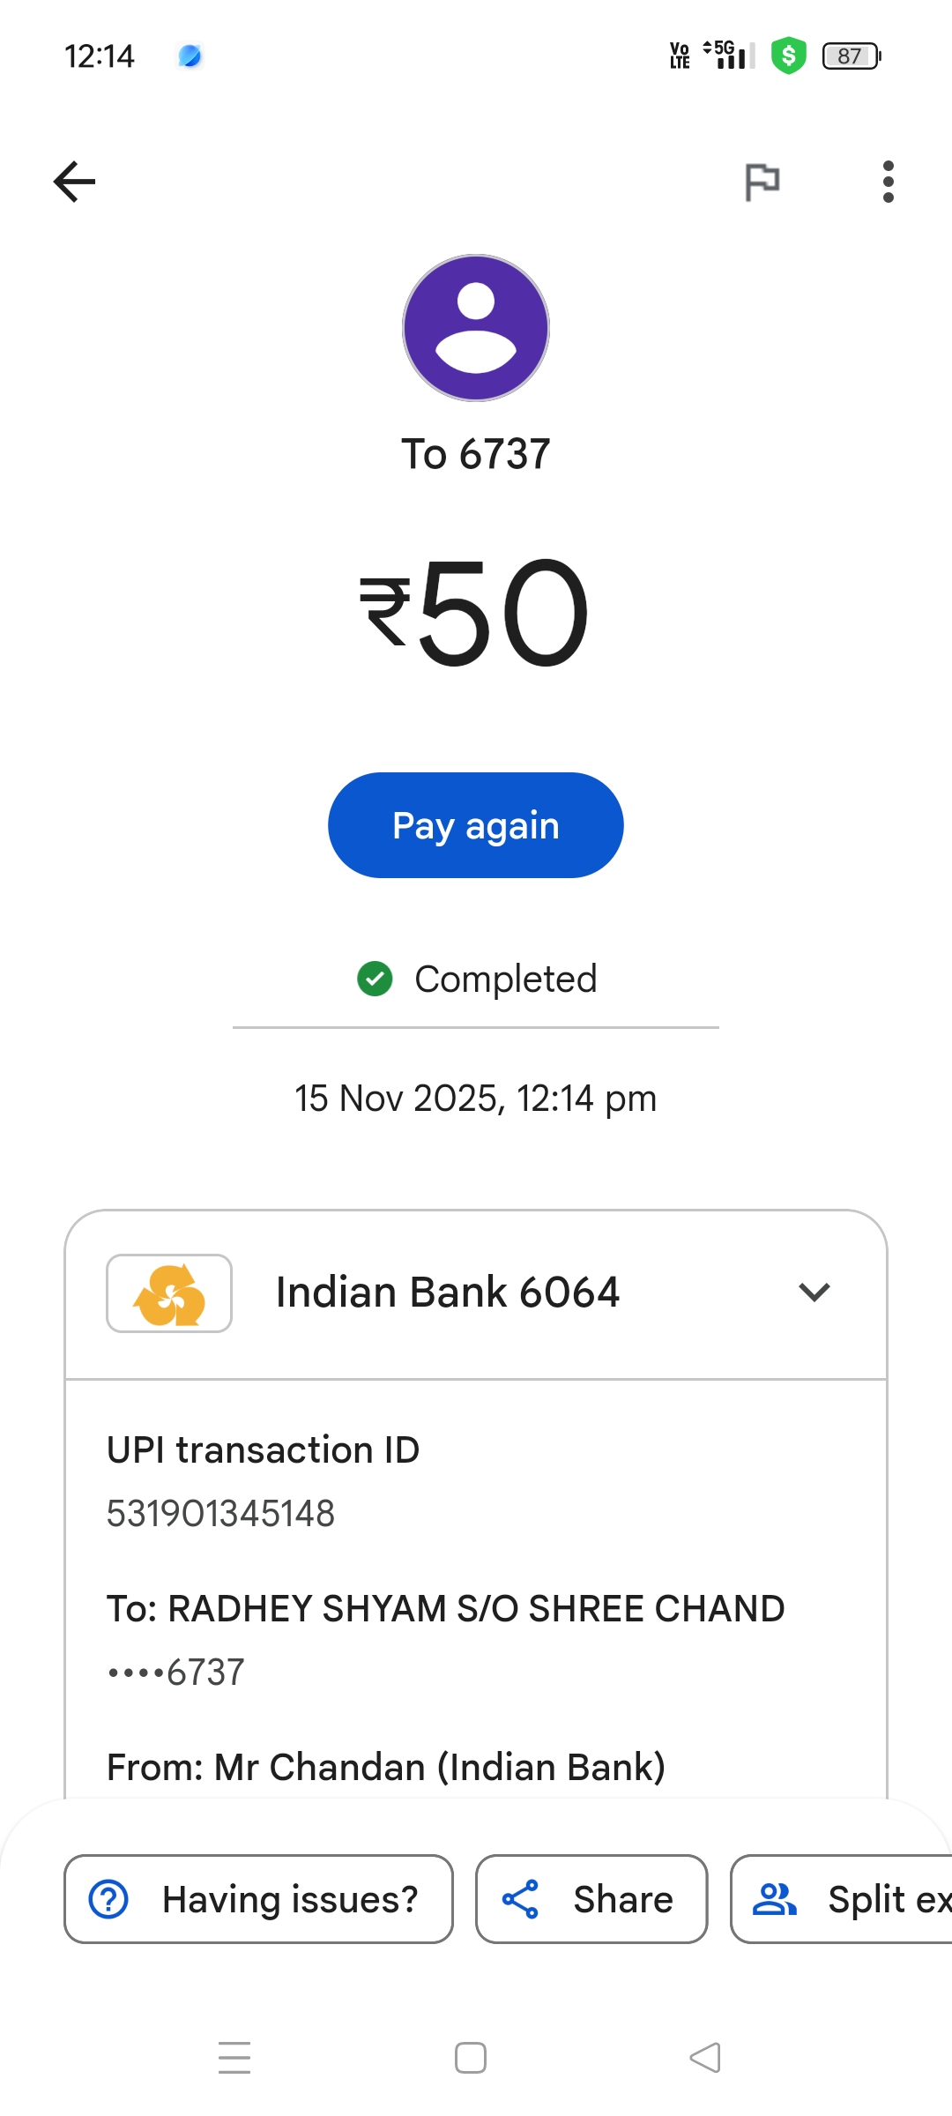The height and width of the screenshot is (2116, 952).
Task: Tap the ₹50 amount text
Action: (476, 613)
